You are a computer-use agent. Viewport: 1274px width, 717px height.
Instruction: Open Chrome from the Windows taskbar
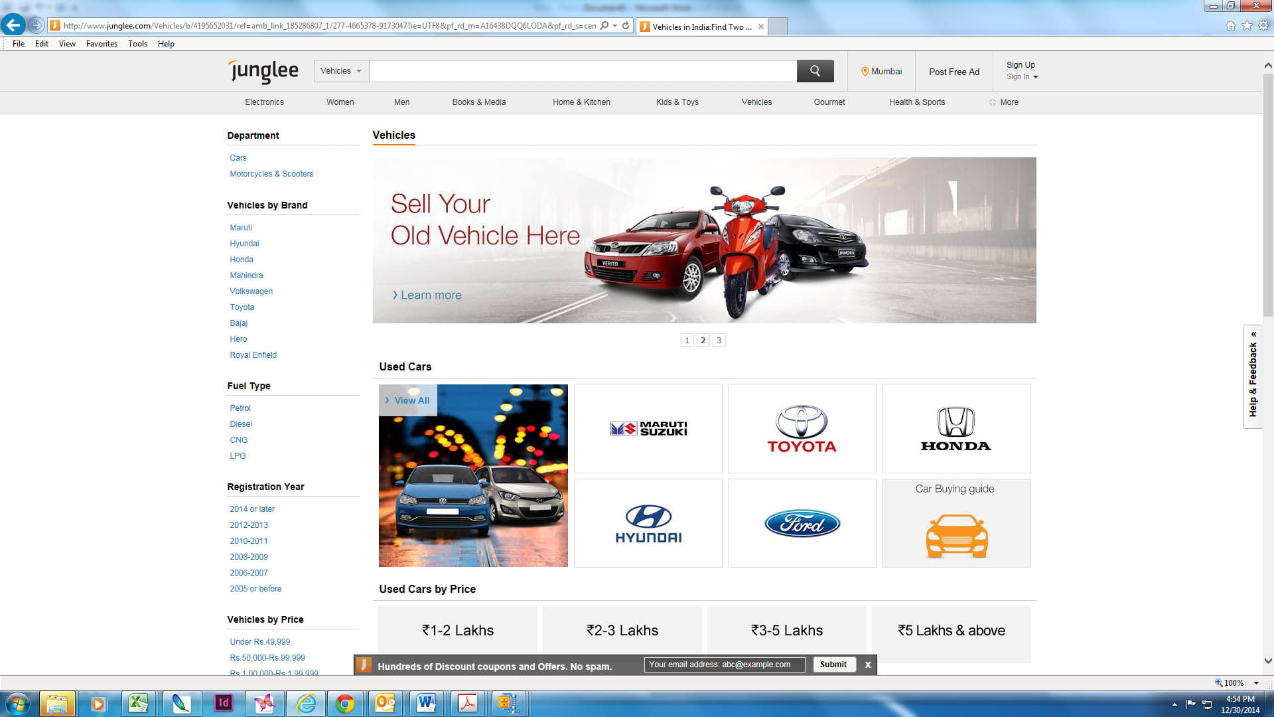coord(344,703)
